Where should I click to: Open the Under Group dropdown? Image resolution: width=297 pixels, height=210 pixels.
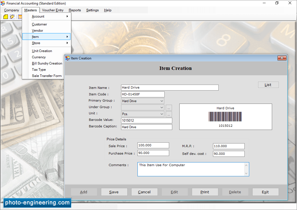click(143, 108)
